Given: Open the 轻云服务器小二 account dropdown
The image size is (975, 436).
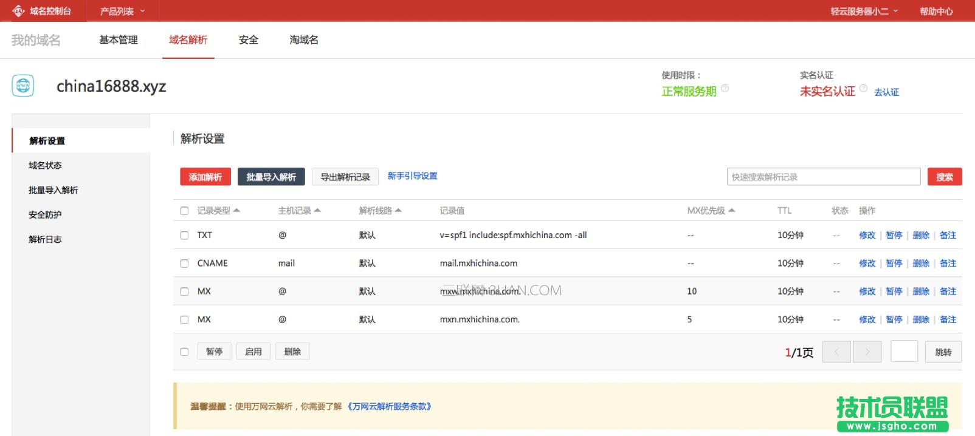Looking at the screenshot, I should pyautogui.click(x=864, y=11).
